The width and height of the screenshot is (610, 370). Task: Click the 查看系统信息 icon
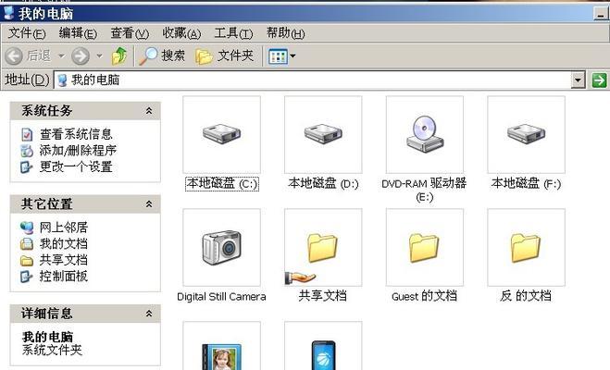click(x=27, y=134)
